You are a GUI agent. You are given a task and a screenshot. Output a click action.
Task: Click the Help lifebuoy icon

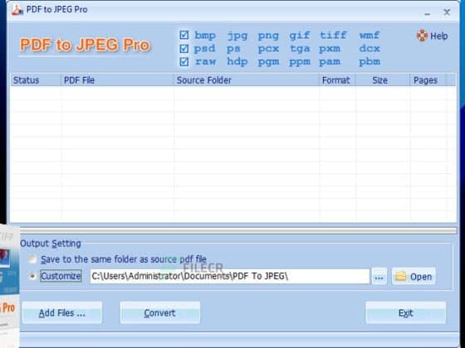[422, 36]
